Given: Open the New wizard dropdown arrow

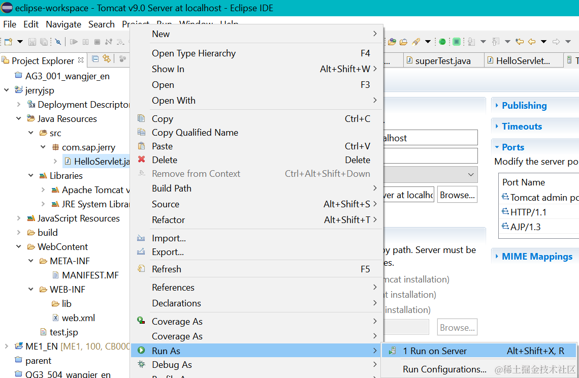Looking at the screenshot, I should (20, 42).
